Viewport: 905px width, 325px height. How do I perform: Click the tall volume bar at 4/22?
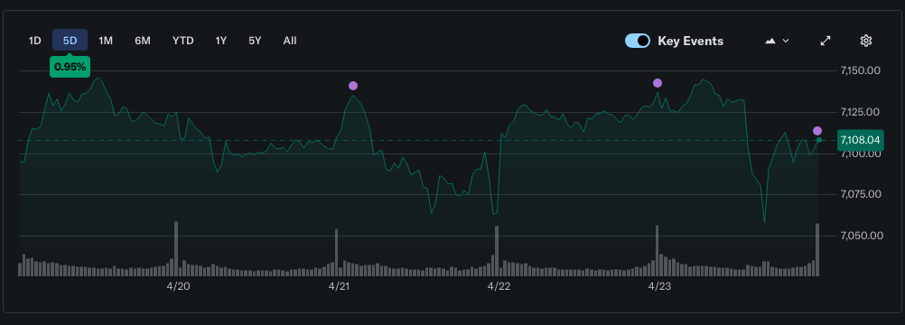[x=497, y=251]
